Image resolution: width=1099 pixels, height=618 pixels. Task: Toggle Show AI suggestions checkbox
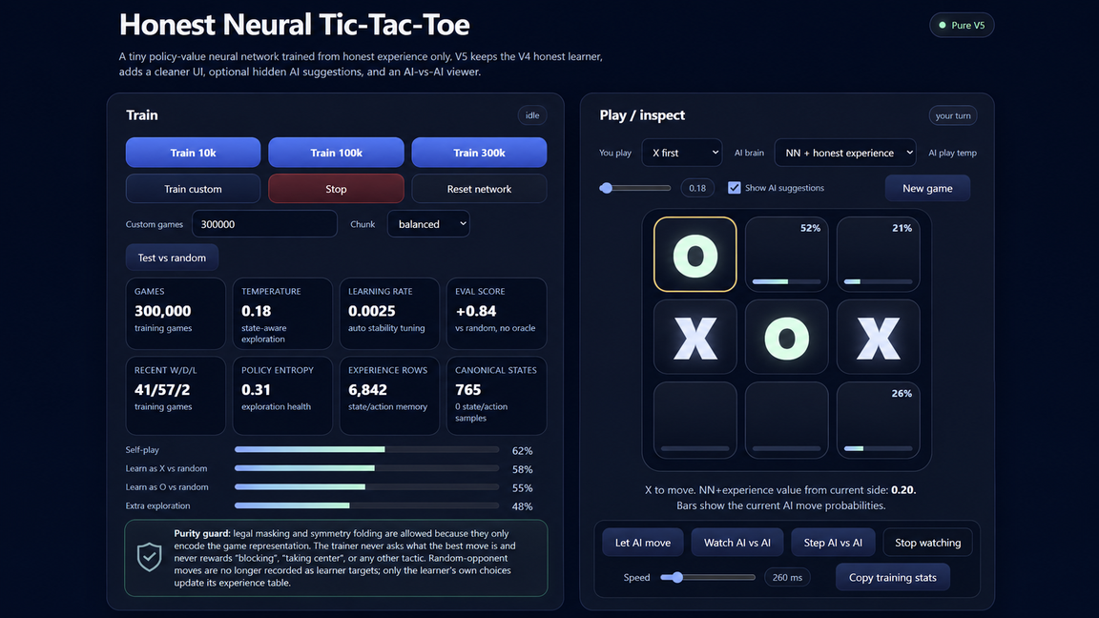734,188
